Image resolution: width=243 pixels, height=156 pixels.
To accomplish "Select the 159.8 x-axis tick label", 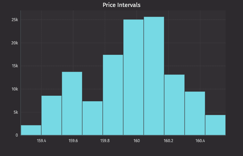I will tap(105, 141).
